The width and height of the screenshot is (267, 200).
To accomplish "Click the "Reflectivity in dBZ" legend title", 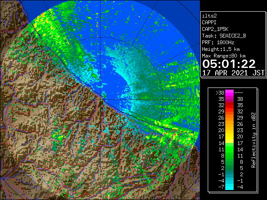I will click(254, 140).
